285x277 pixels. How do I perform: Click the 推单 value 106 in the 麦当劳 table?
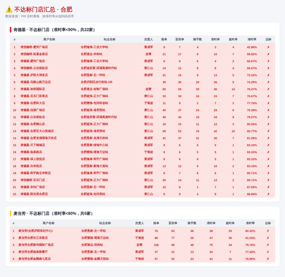pos(156,245)
